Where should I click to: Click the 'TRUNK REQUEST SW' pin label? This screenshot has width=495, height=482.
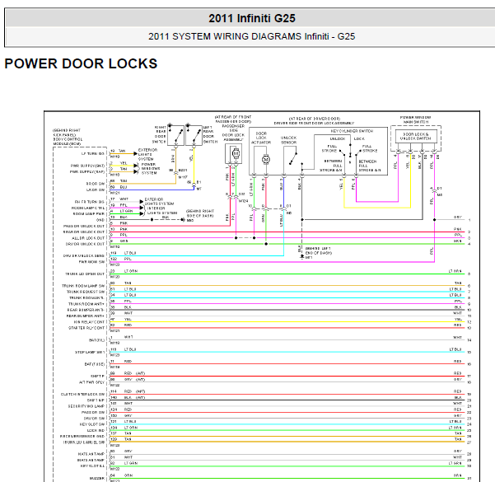pos(85,292)
